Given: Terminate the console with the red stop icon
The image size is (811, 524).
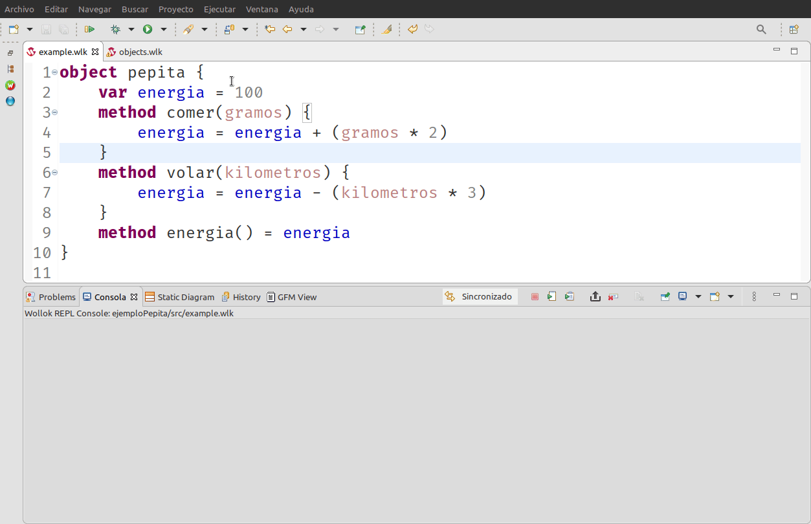Looking at the screenshot, I should 535,297.
